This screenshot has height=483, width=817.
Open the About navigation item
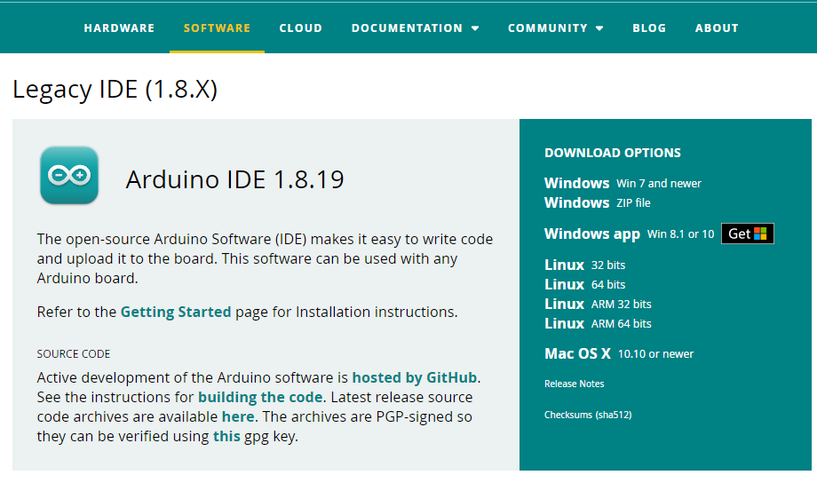tap(717, 28)
